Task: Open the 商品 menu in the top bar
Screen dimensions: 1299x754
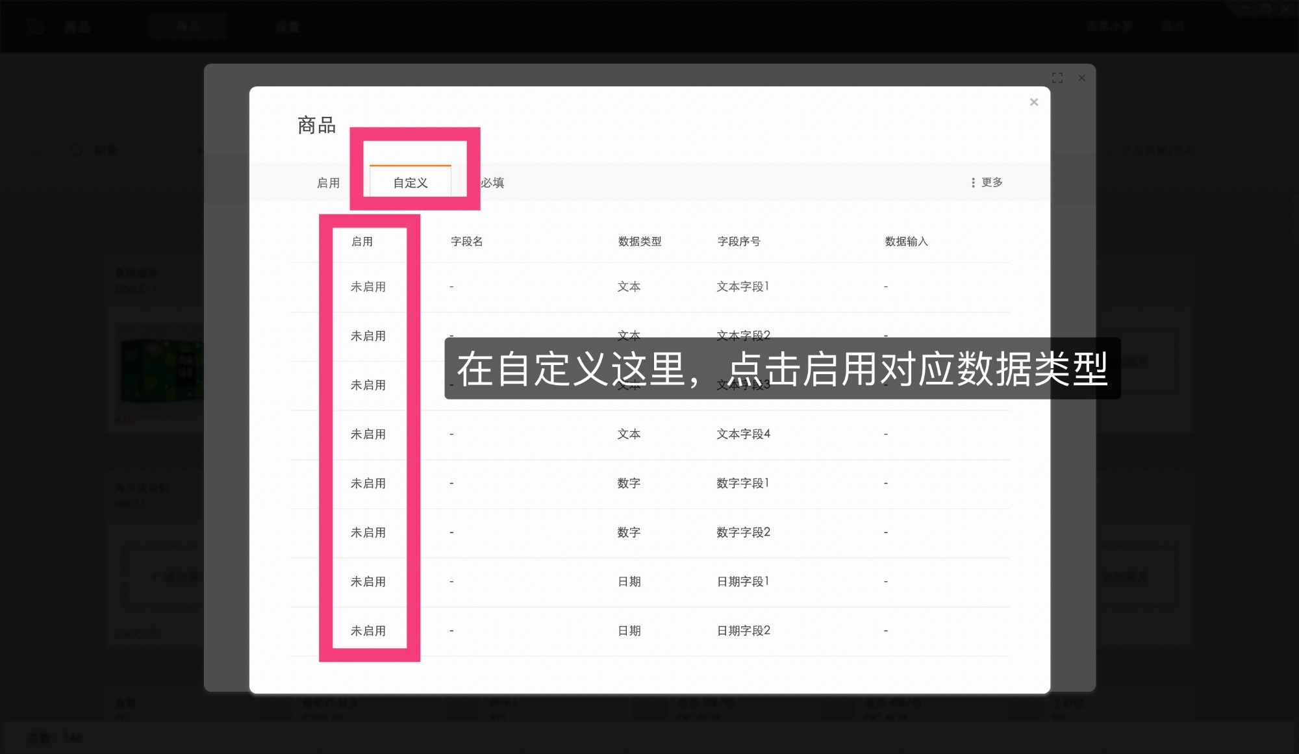Action: pyautogui.click(x=76, y=26)
